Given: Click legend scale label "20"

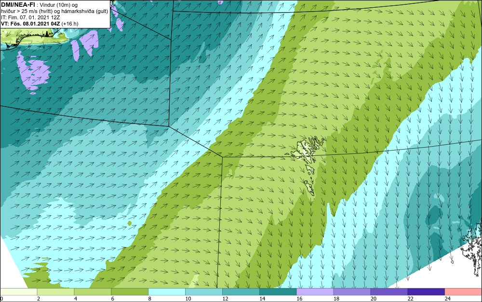Looking at the screenshot, I should click(x=373, y=299).
